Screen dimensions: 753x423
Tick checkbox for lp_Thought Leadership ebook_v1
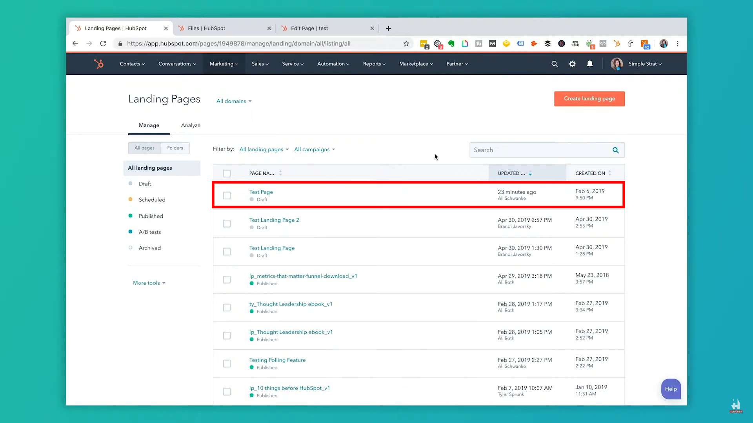coord(227,336)
